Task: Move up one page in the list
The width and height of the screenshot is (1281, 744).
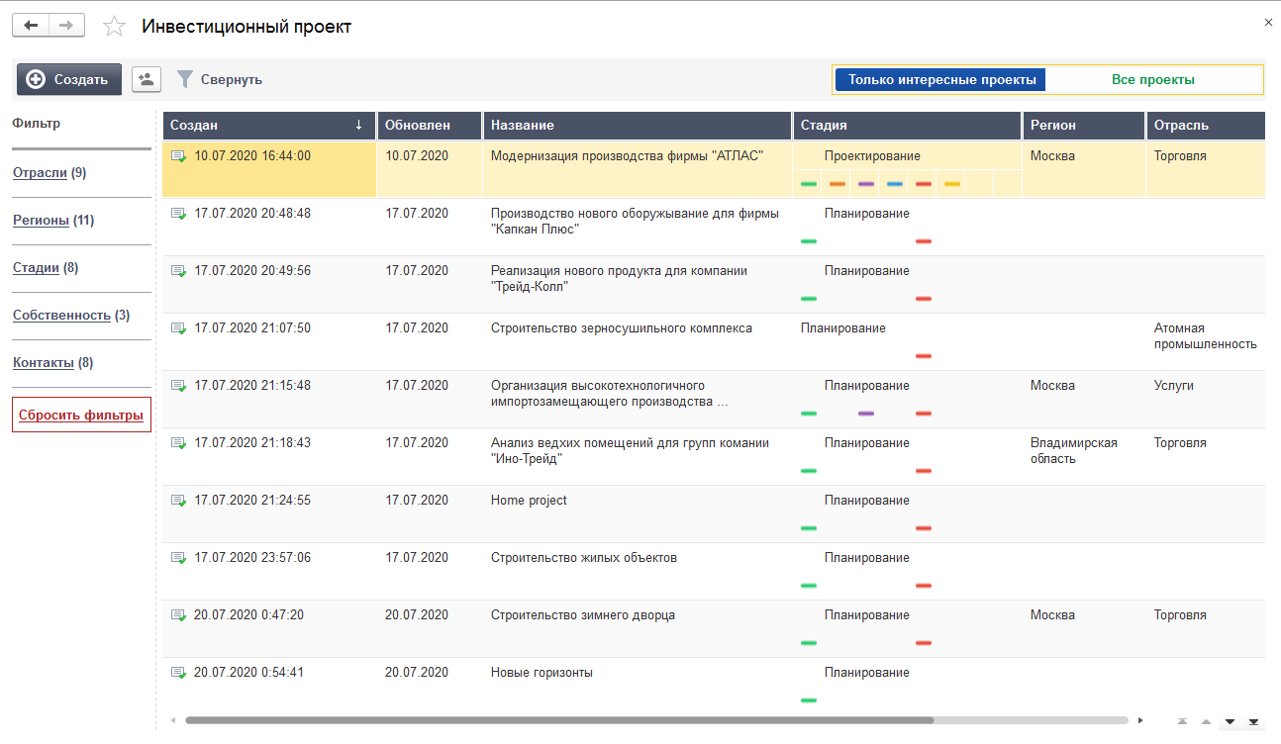Action: click(x=1206, y=721)
